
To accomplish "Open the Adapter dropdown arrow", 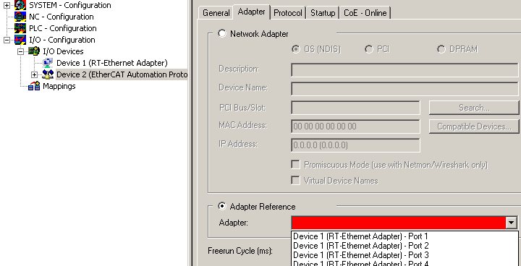I will click(512, 223).
